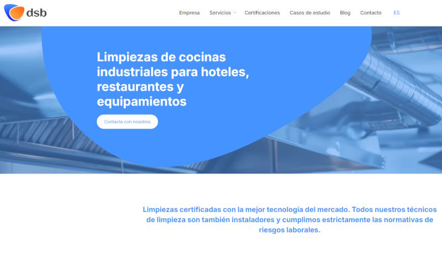Select the ES language switcher
This screenshot has height=269, width=442.
[396, 13]
